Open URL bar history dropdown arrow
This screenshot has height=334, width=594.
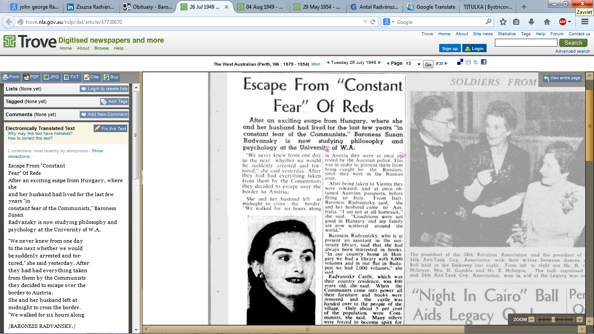pos(366,22)
